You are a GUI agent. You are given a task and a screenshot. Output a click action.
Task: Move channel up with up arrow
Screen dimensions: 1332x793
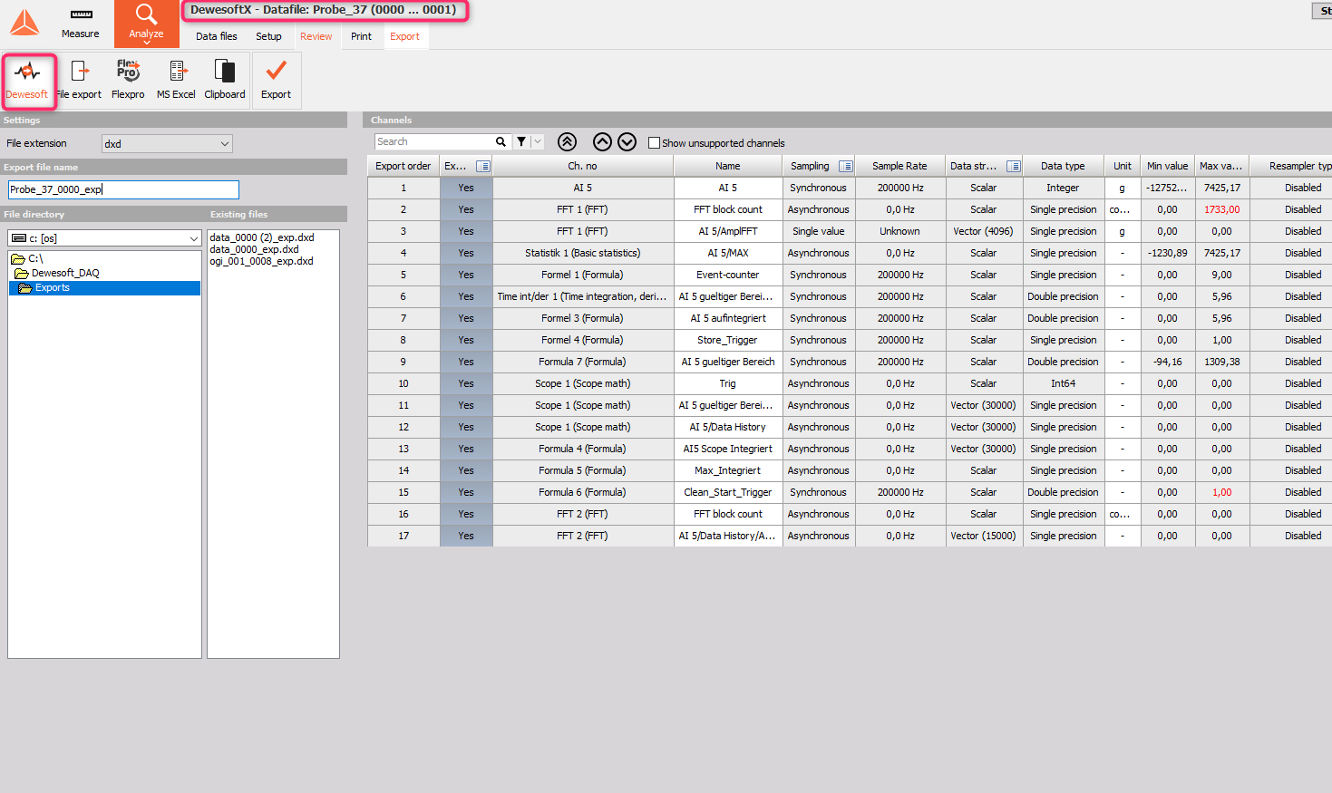(x=602, y=141)
